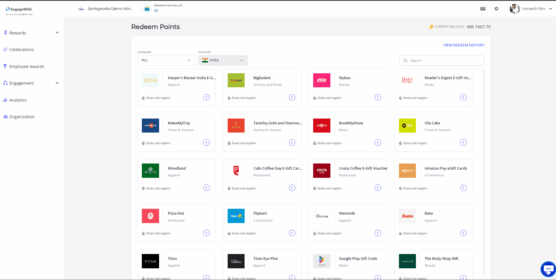Open Ola Cabs arrow button
This screenshot has height=280, width=556.
tap(463, 143)
